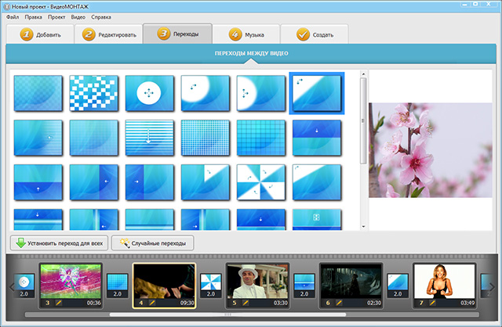Click the diagonal transition slot before clip 7
The height and width of the screenshot is (327, 502).
(x=397, y=284)
